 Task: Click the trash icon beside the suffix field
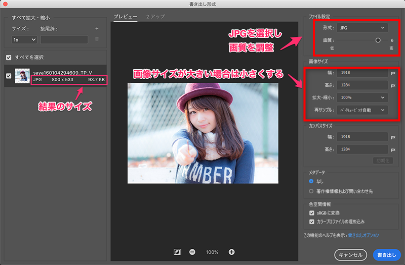[x=97, y=39]
